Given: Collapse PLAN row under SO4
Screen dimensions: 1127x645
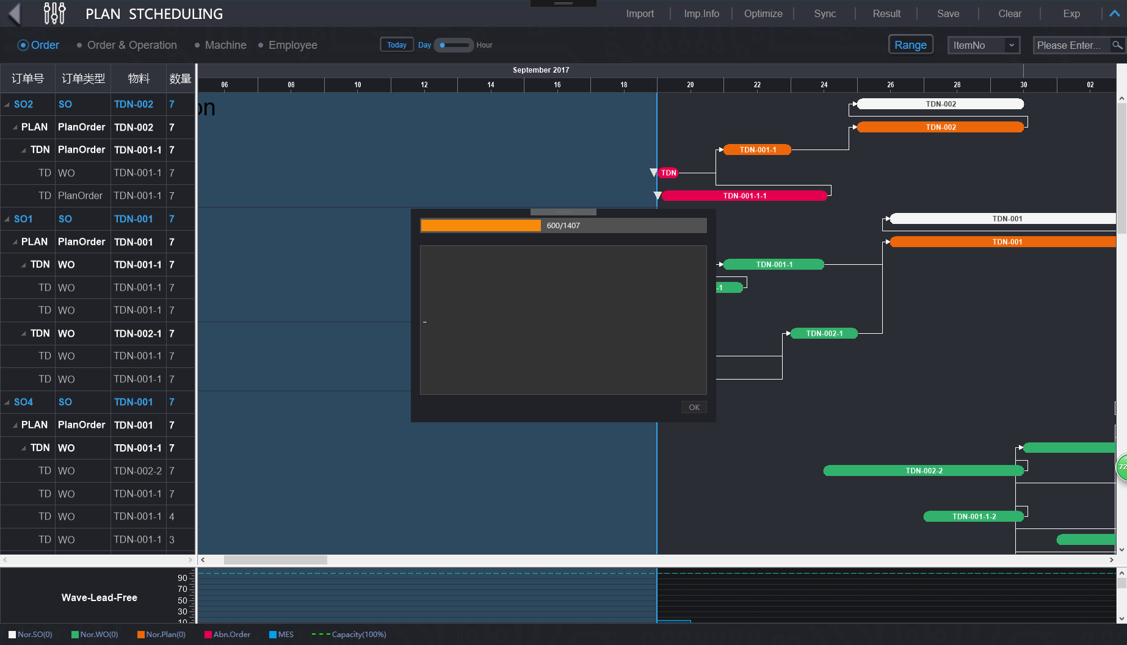Looking at the screenshot, I should 15,425.
